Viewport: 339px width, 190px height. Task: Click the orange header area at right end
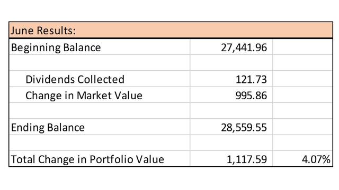click(302, 30)
